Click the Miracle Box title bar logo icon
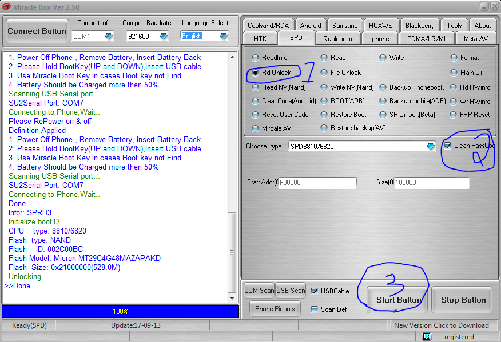The height and width of the screenshot is (342, 501). pyautogui.click(x=6, y=6)
